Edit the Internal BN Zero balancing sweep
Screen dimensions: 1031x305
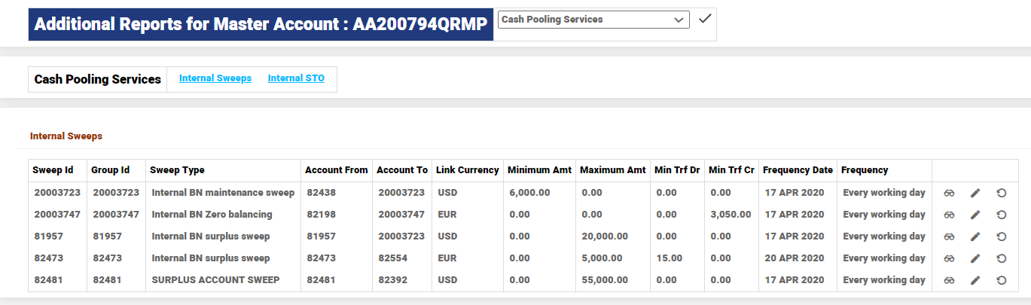pos(975,215)
